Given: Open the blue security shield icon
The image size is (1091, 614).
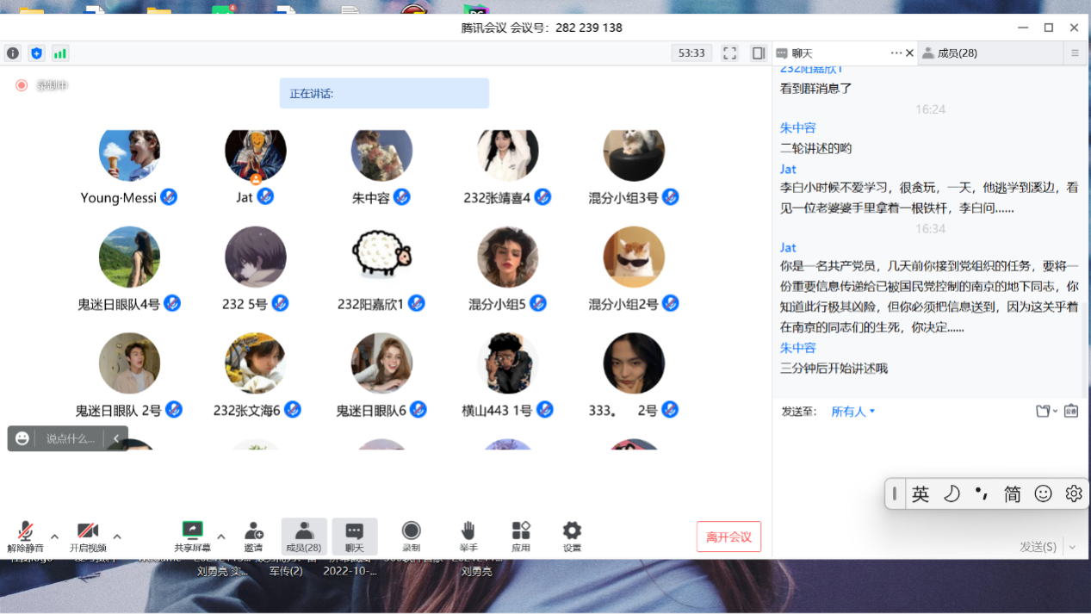Looking at the screenshot, I should click(x=36, y=53).
